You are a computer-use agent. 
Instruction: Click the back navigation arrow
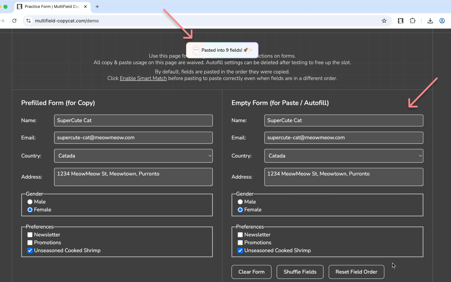click(x=3, y=21)
